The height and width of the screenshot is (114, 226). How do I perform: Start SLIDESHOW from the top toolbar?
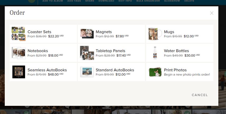[x=172, y=1]
